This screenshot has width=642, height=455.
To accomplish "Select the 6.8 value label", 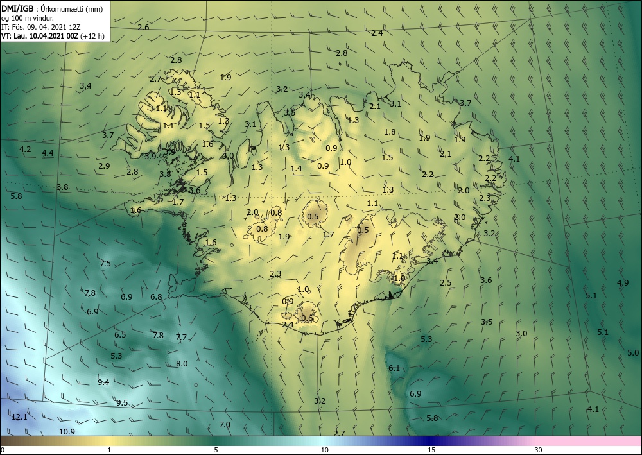I will [x=156, y=297].
